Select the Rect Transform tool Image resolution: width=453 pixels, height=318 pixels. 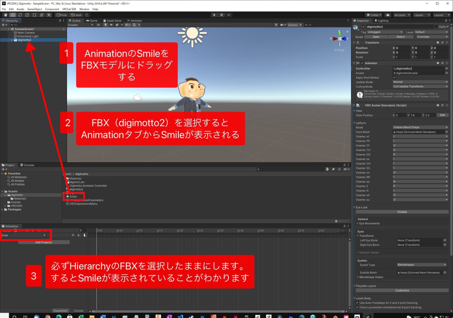[x=34, y=15]
